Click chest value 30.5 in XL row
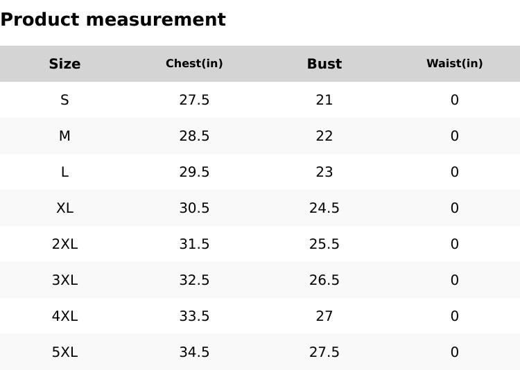520x370 pixels. pos(194,208)
